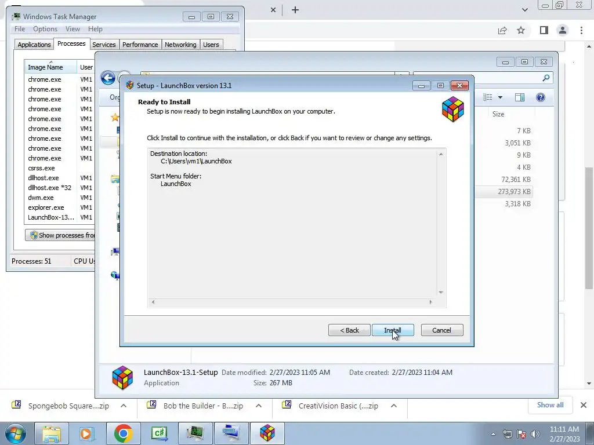Click the change view icon in Explorer
The height and width of the screenshot is (445, 594).
coord(487,97)
